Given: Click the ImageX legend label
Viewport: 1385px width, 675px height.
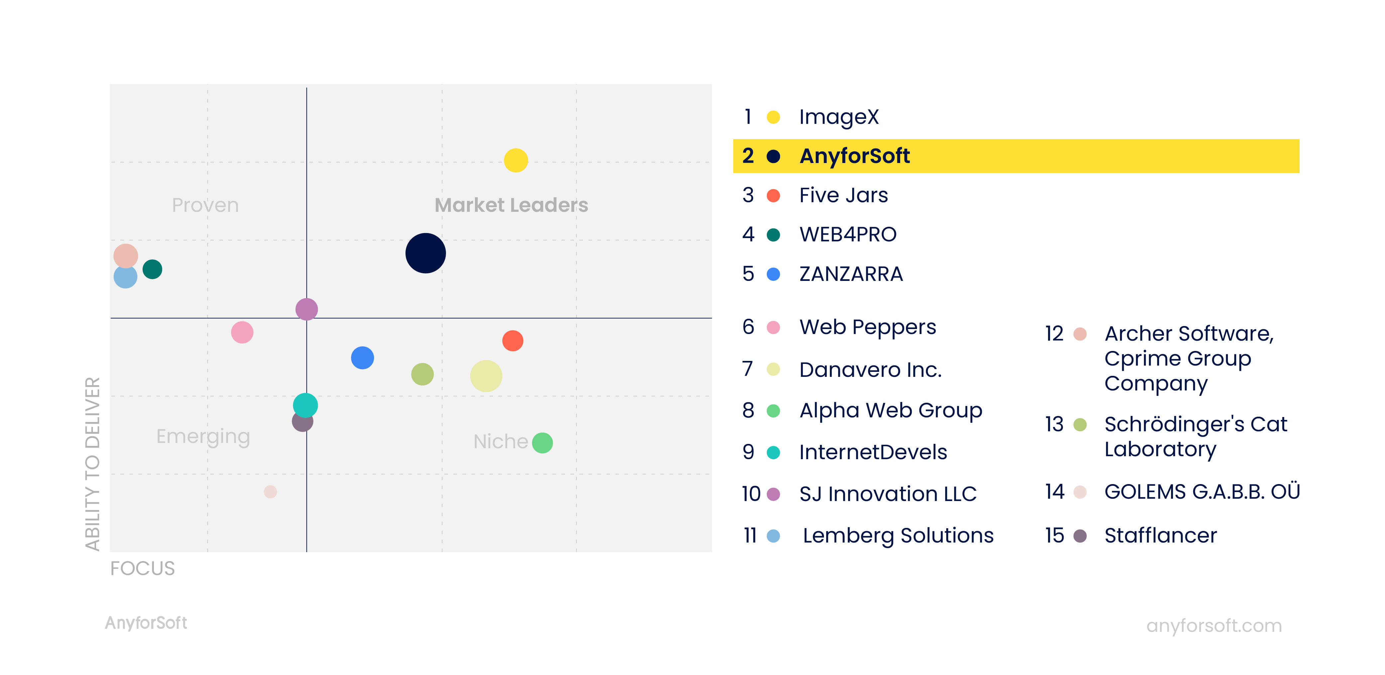Looking at the screenshot, I should [839, 117].
